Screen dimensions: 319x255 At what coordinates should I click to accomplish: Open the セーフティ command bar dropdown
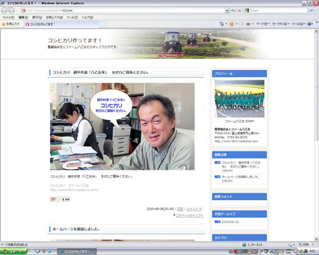click(x=281, y=24)
